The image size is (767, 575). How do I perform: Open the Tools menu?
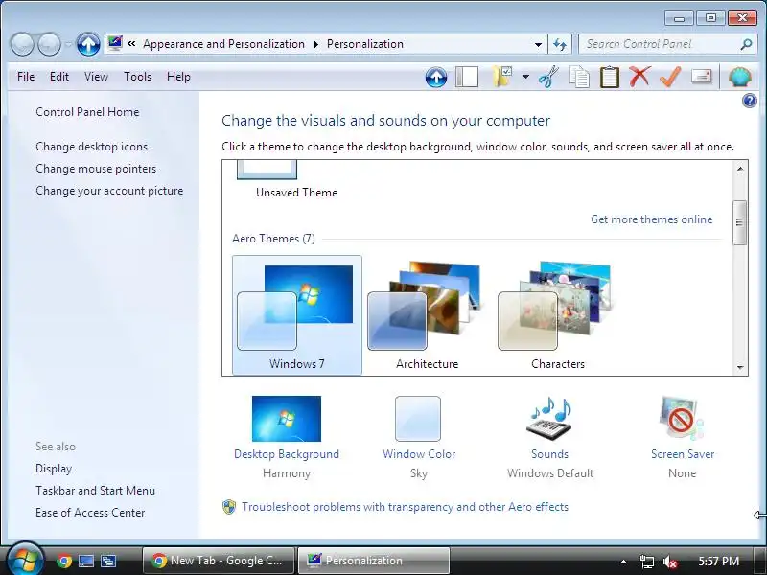tap(137, 77)
